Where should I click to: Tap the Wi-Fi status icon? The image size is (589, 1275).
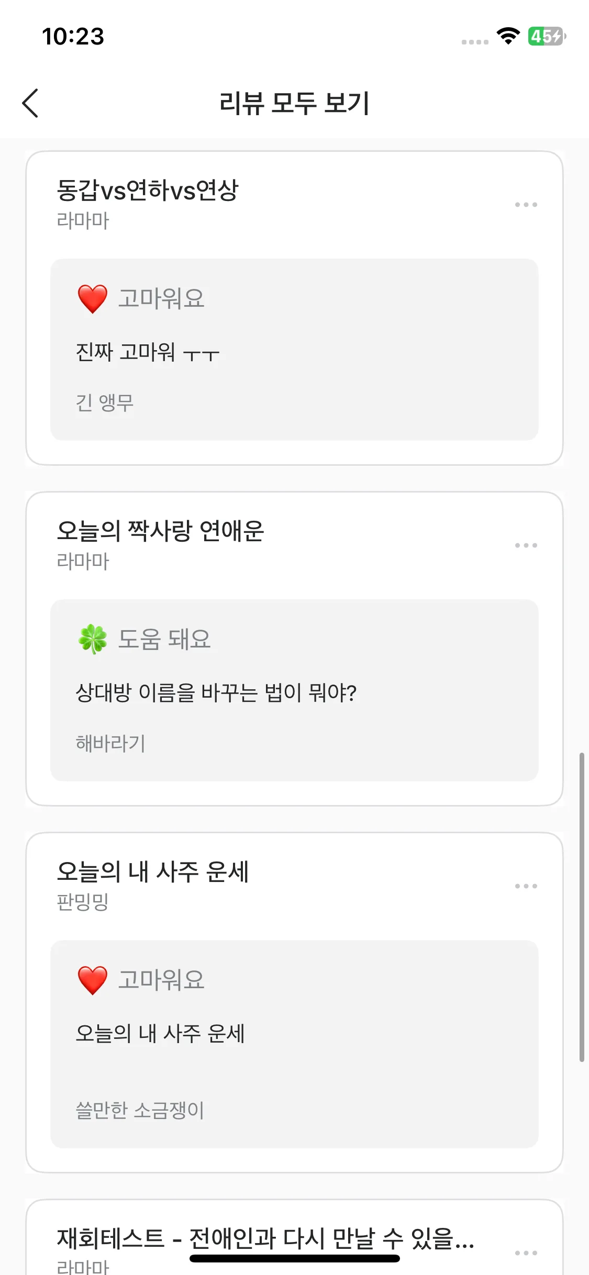(508, 36)
